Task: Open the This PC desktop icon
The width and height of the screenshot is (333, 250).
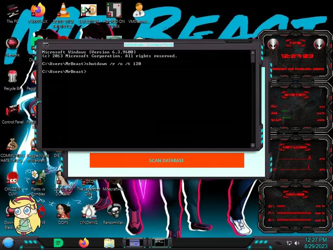Action: [13, 14]
